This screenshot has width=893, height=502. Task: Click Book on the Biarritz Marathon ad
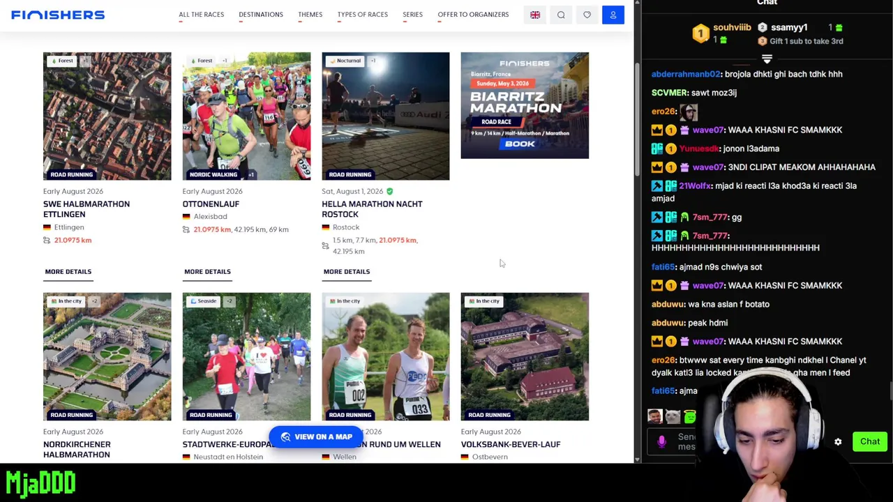coord(519,144)
